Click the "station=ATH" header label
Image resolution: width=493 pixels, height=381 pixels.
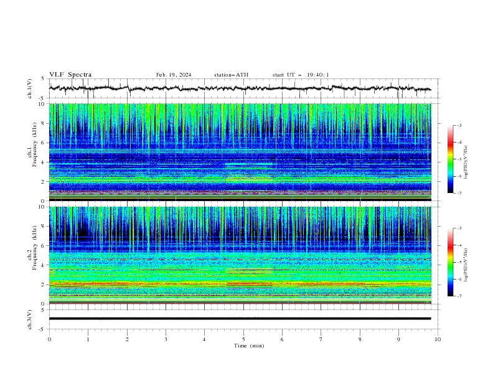click(x=231, y=75)
